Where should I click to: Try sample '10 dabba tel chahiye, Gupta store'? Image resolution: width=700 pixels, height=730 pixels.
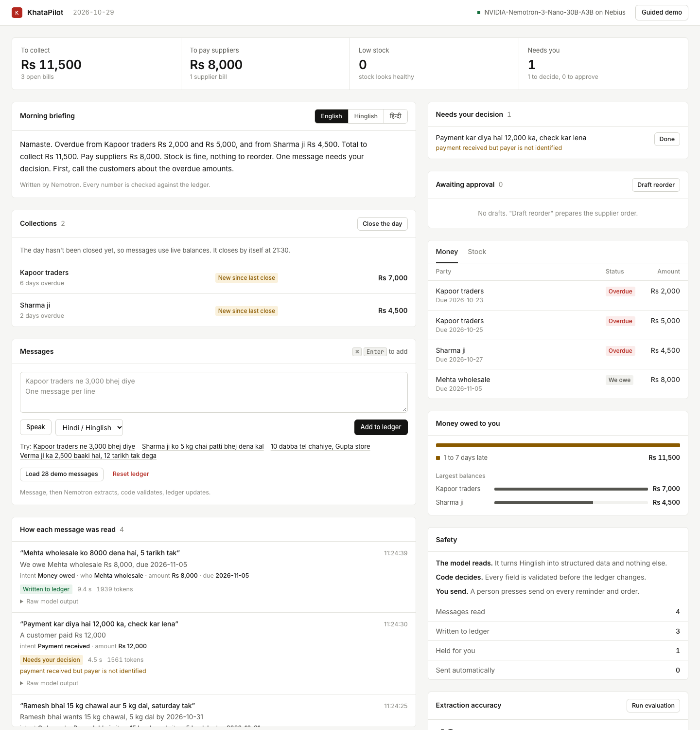pyautogui.click(x=320, y=446)
